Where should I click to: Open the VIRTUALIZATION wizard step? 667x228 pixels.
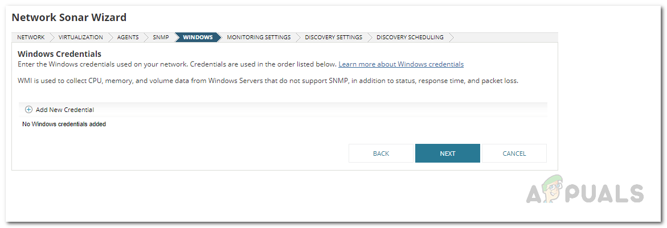click(81, 38)
